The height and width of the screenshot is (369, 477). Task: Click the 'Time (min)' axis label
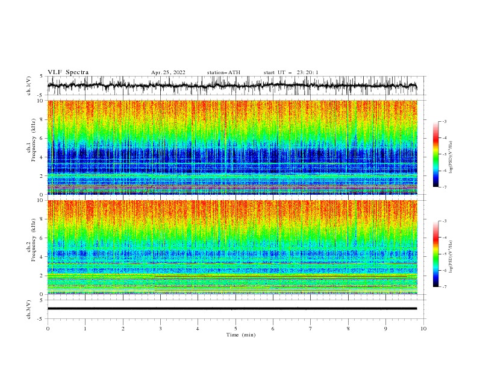pos(241,335)
